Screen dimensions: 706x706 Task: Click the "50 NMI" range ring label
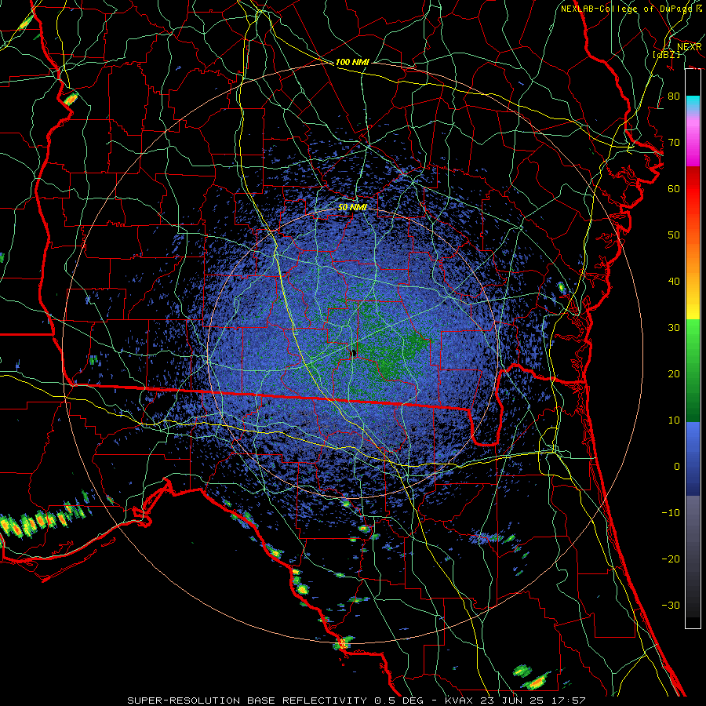(352, 208)
